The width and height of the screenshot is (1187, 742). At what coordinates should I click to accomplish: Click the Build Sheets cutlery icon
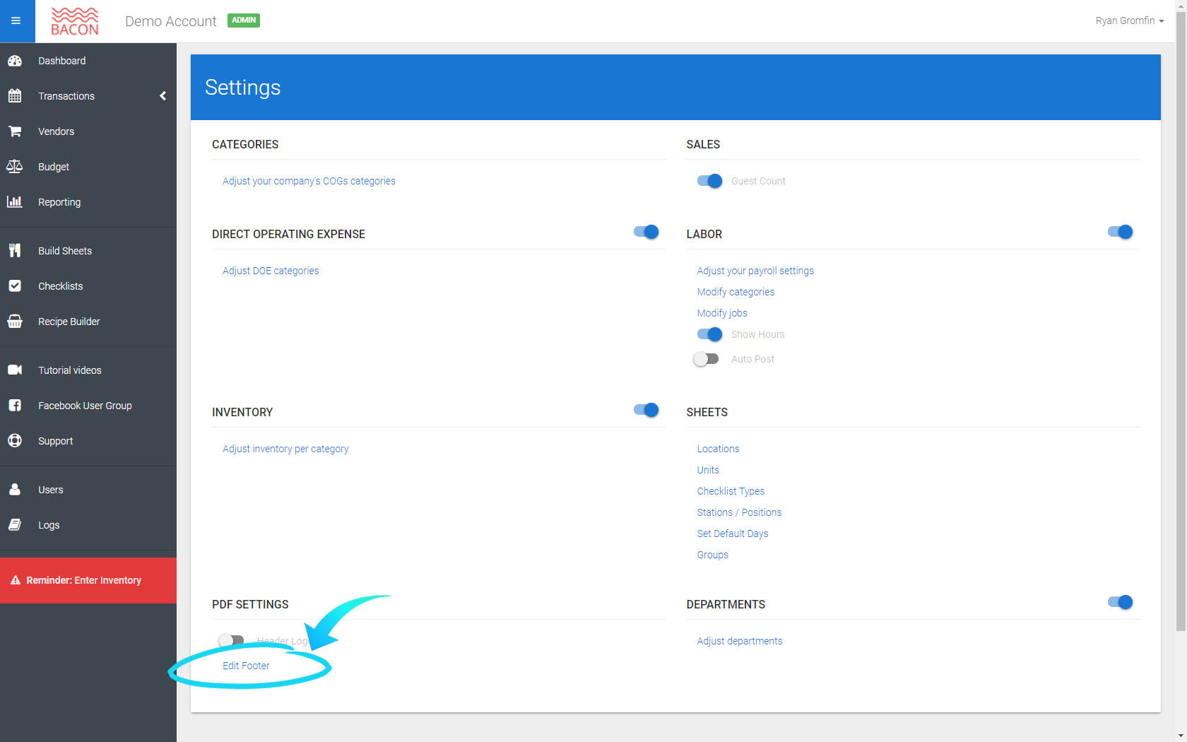[x=15, y=251]
